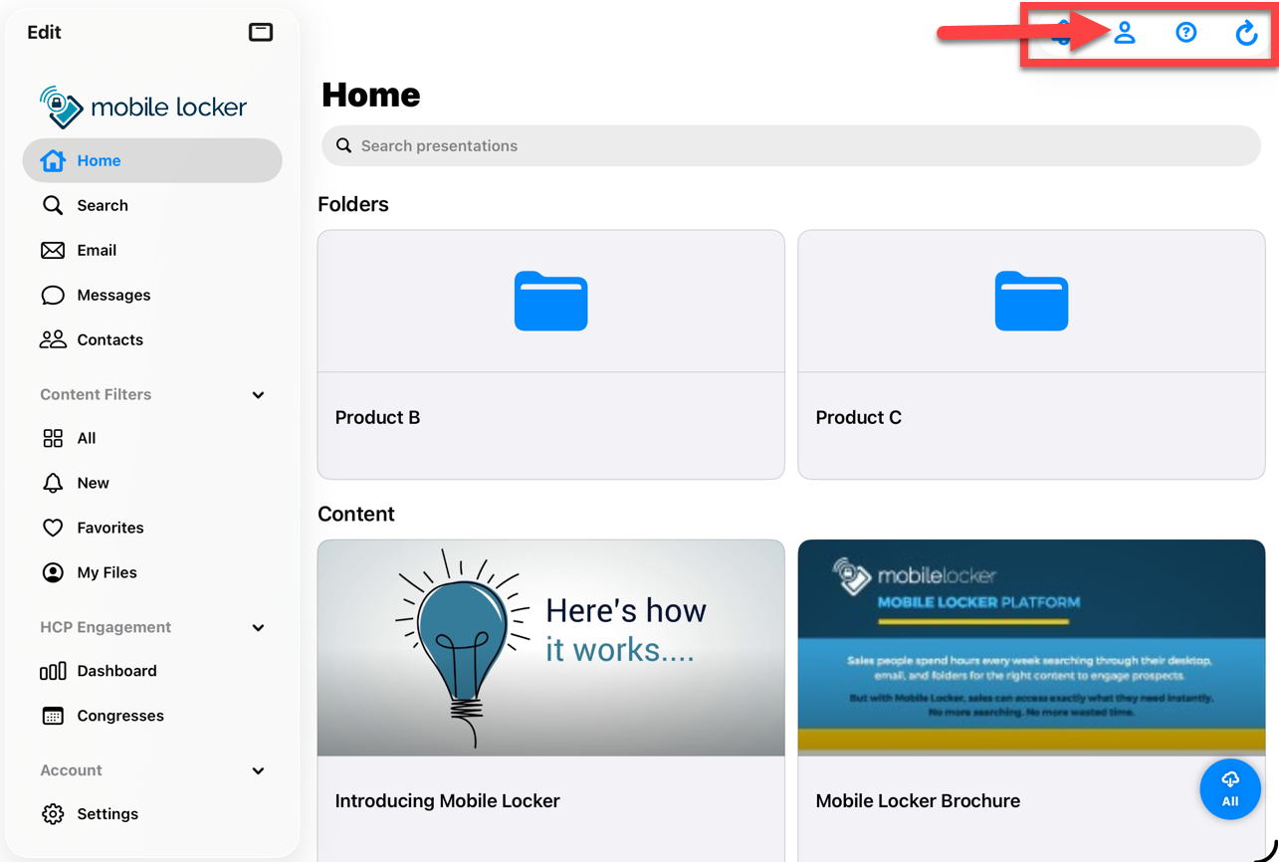Open Introducing Mobile Locker thumbnail
The width and height of the screenshot is (1279, 862).
(x=551, y=648)
